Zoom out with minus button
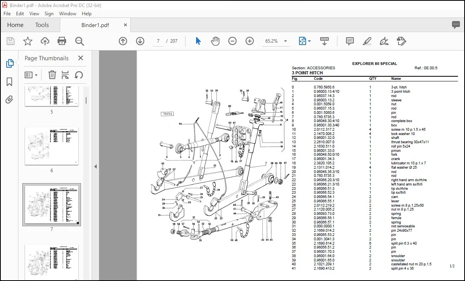Screen dimensions: 465x281 [x=232, y=41]
